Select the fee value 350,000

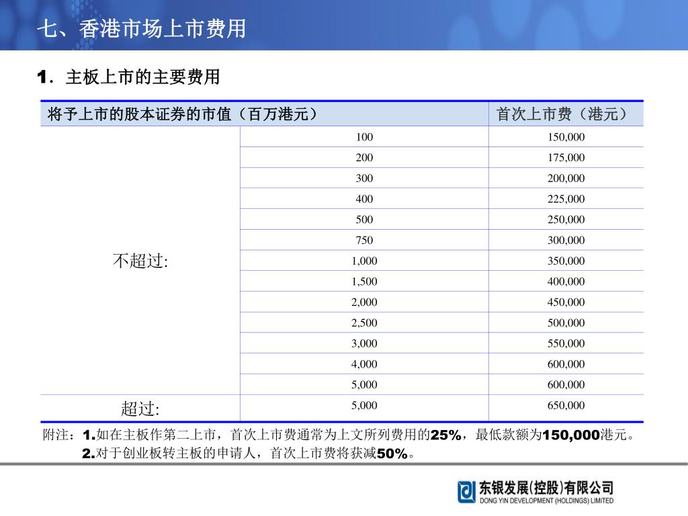pos(566,261)
